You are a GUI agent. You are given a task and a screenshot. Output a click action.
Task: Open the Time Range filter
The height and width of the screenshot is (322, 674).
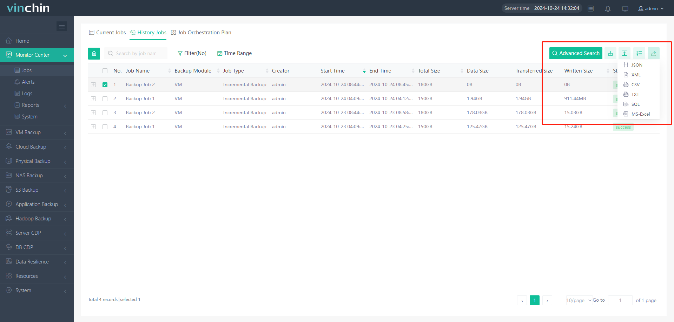coord(234,53)
